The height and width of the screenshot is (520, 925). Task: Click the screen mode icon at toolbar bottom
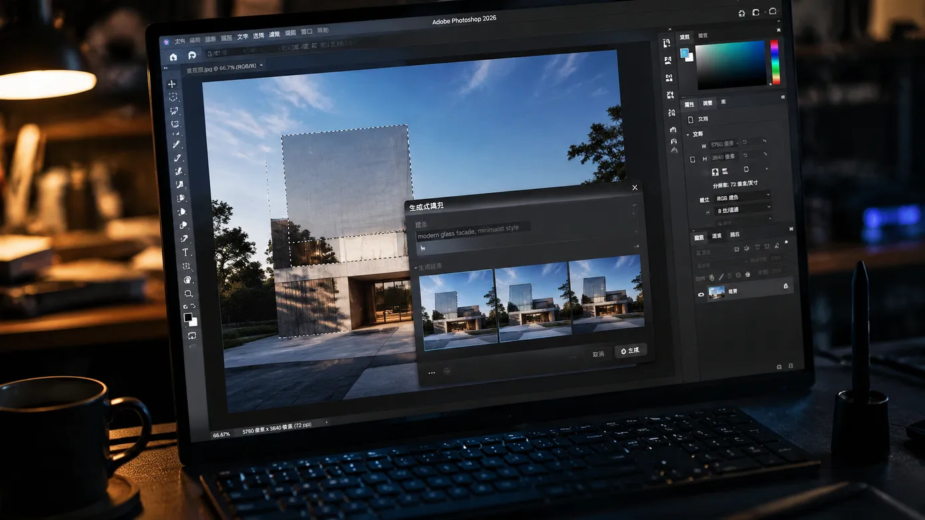coord(192,336)
